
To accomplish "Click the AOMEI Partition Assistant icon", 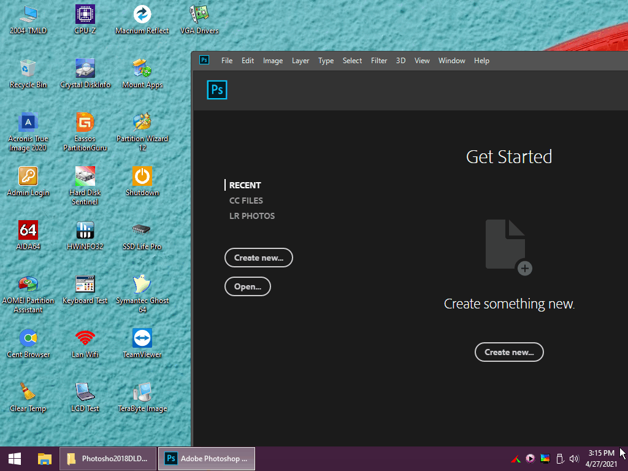I will pyautogui.click(x=28, y=294).
